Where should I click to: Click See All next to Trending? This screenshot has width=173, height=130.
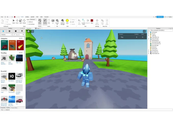[21, 53]
